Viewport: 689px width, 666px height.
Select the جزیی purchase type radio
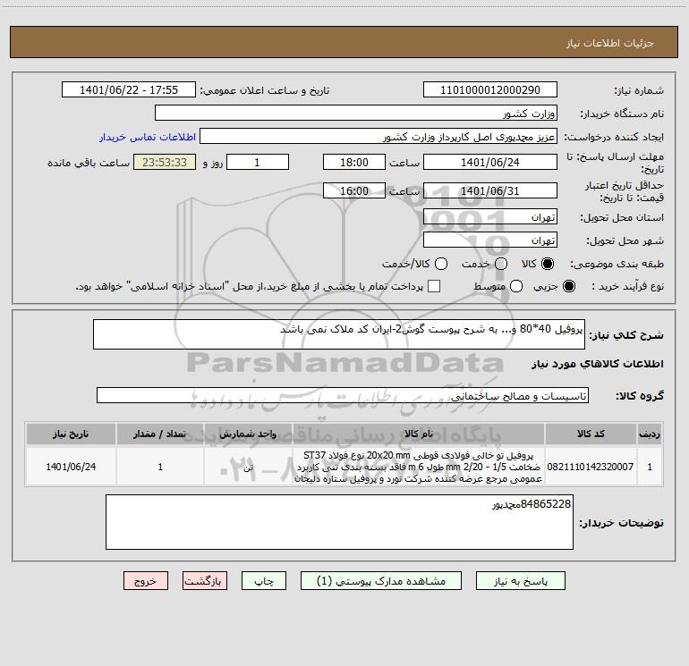pyautogui.click(x=568, y=286)
